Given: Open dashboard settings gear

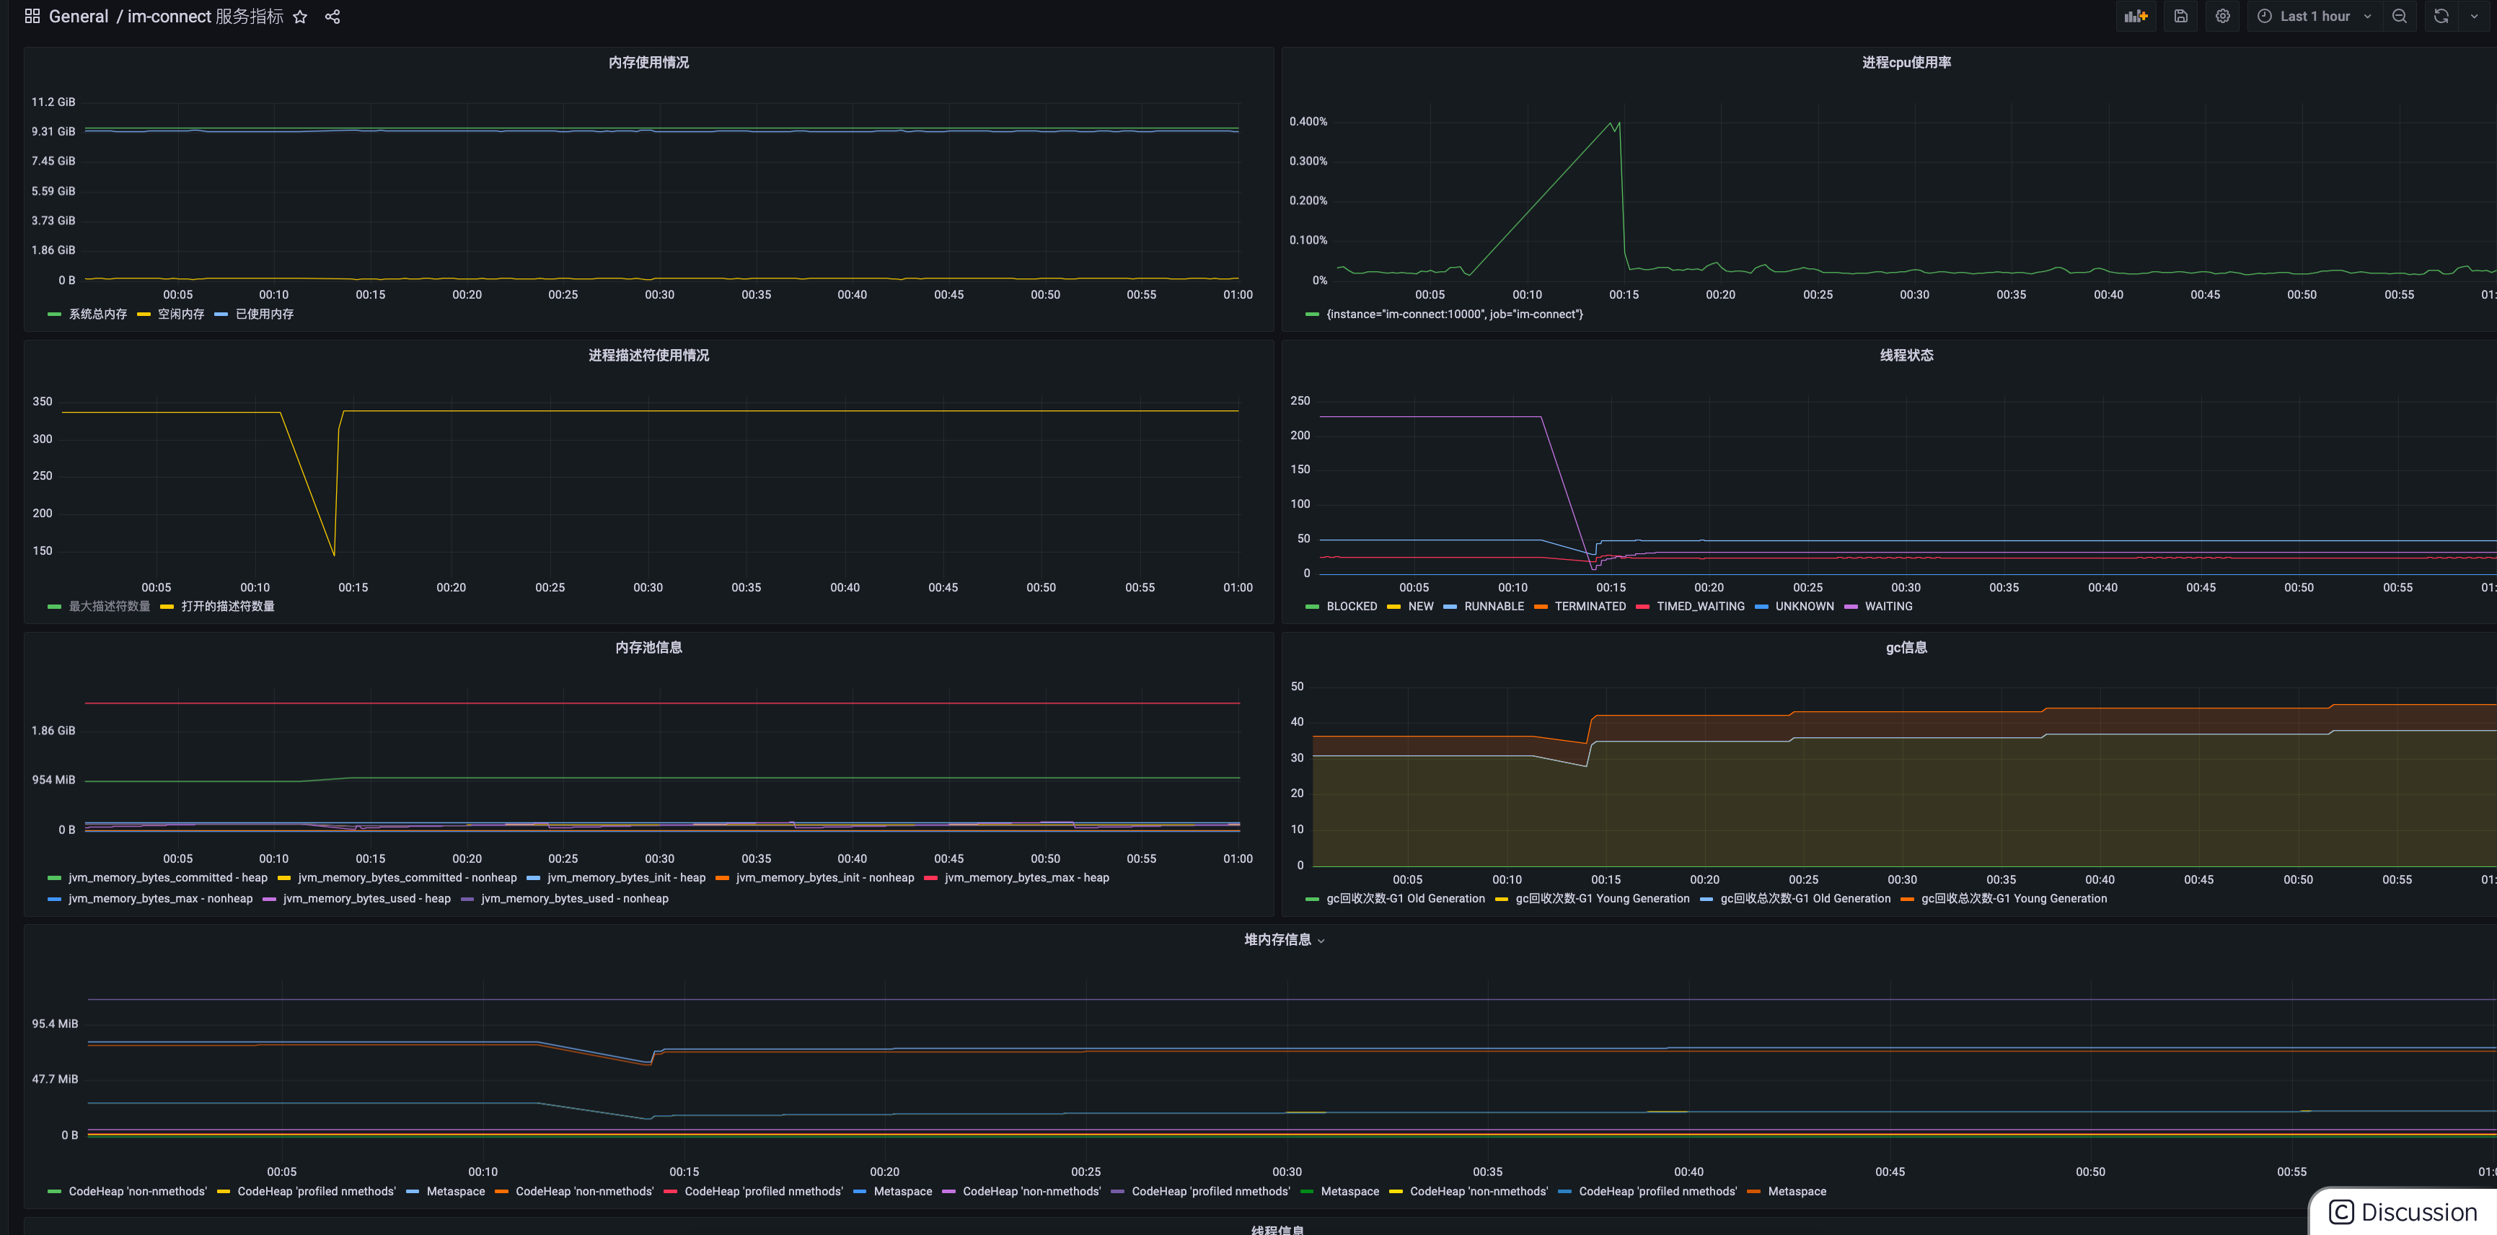Looking at the screenshot, I should point(2221,17).
